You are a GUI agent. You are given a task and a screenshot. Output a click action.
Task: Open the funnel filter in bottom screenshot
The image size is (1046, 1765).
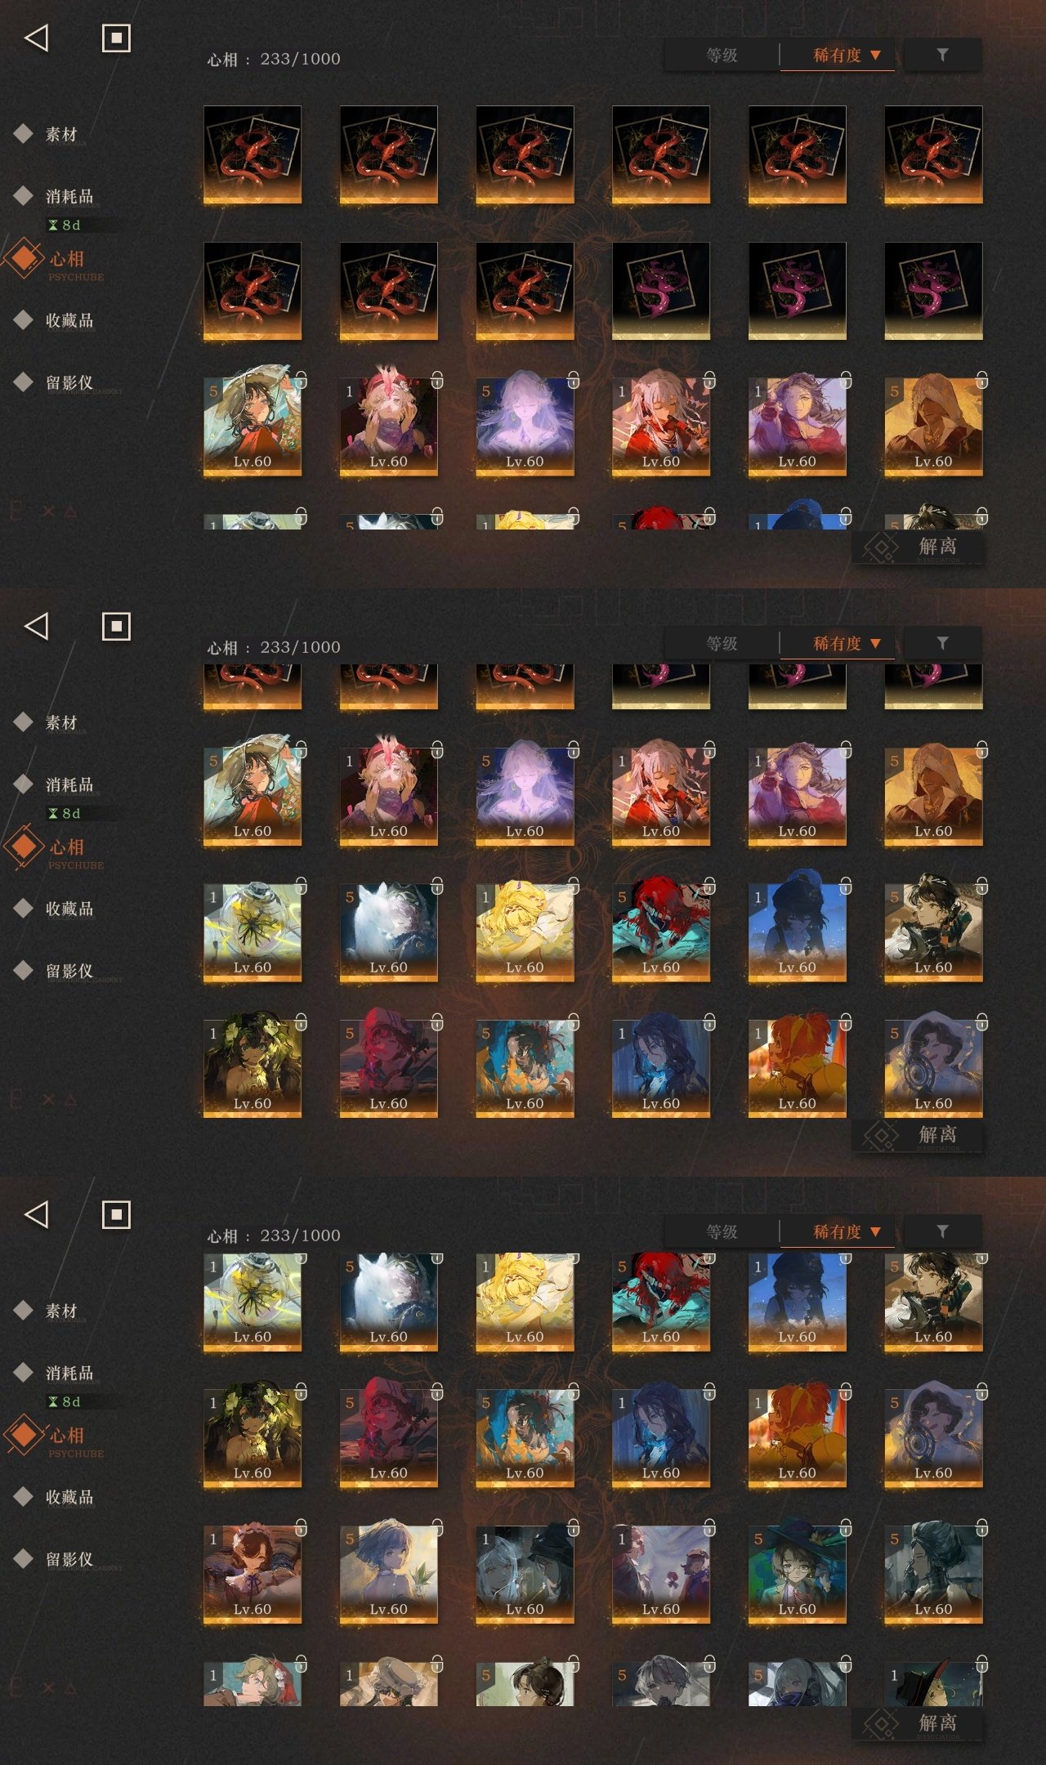click(x=942, y=1231)
